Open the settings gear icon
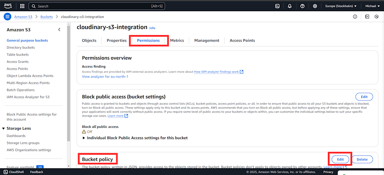 point(315,6)
